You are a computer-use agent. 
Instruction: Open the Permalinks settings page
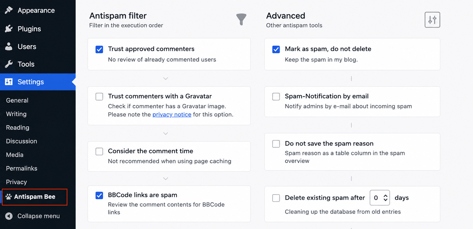(x=21, y=168)
